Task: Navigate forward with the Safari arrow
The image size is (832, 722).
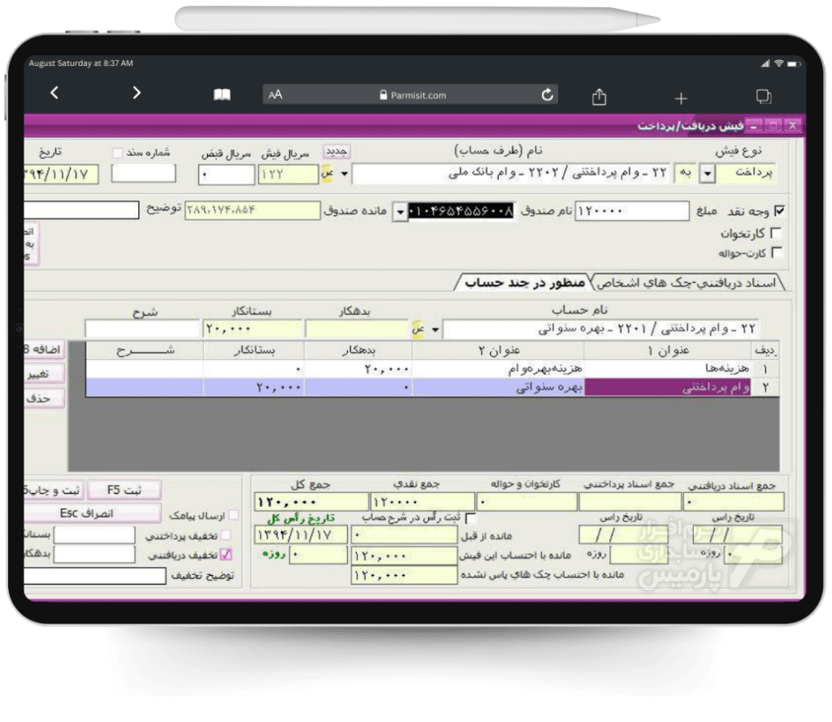Action: tap(136, 93)
